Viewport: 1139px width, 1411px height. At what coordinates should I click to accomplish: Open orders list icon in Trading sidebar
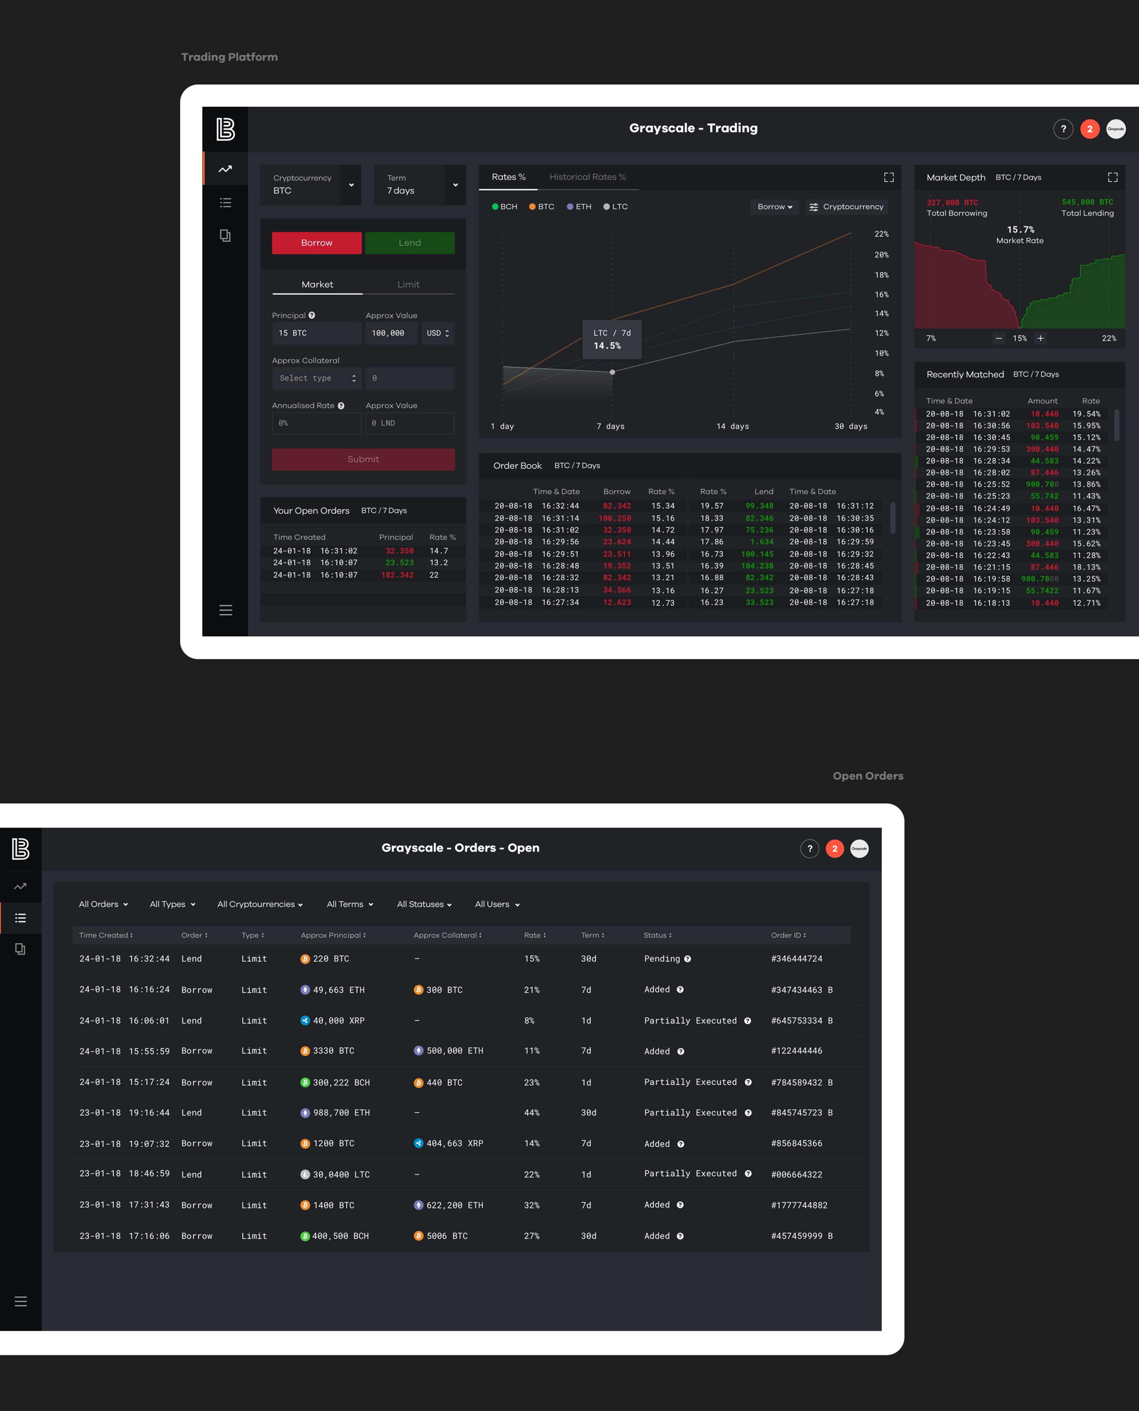(x=225, y=203)
